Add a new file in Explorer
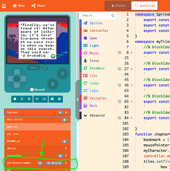Screen dimensions: 170x171 pyautogui.click(x=60, y=113)
